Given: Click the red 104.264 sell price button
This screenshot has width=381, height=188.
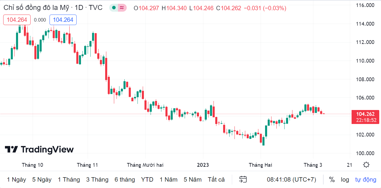Looking at the screenshot, I should tap(17, 20).
